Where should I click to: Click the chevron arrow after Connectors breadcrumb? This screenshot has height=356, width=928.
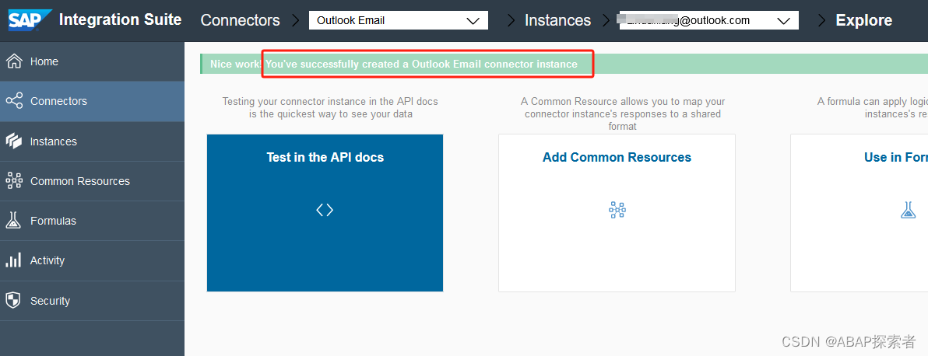click(295, 20)
